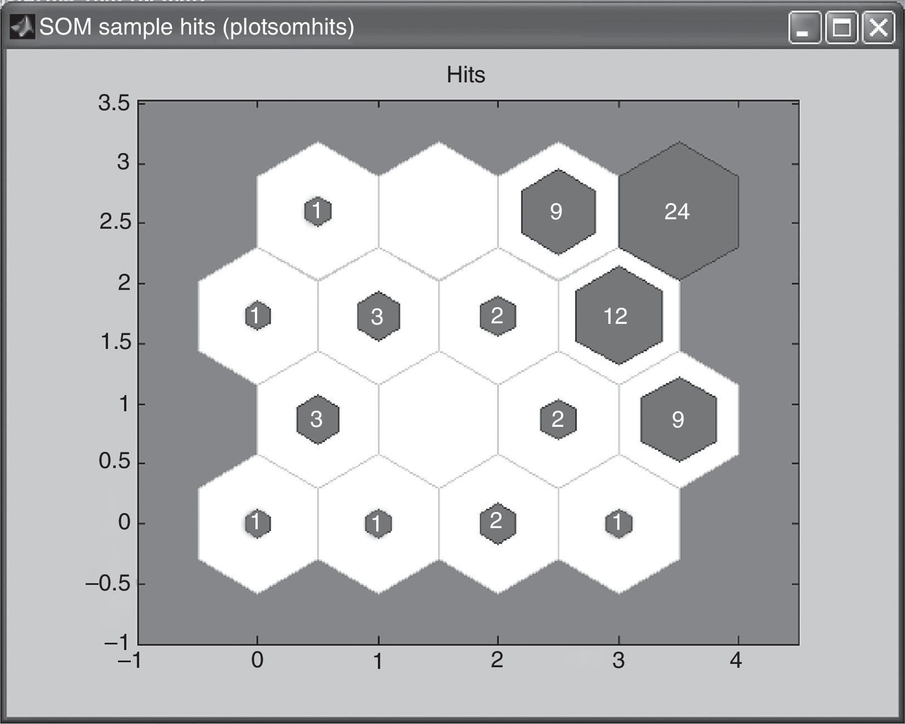The height and width of the screenshot is (724, 905).
Task: Click the MATLAB icon in the title bar
Action: click(22, 27)
